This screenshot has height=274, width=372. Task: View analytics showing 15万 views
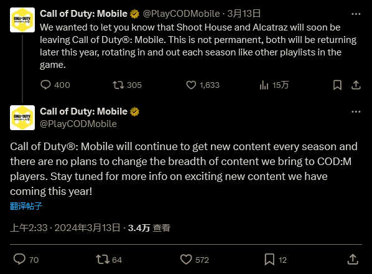tap(274, 85)
